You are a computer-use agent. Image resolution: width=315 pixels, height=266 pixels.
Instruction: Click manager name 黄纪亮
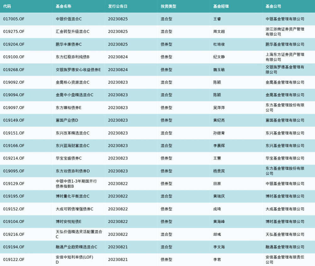219,120
